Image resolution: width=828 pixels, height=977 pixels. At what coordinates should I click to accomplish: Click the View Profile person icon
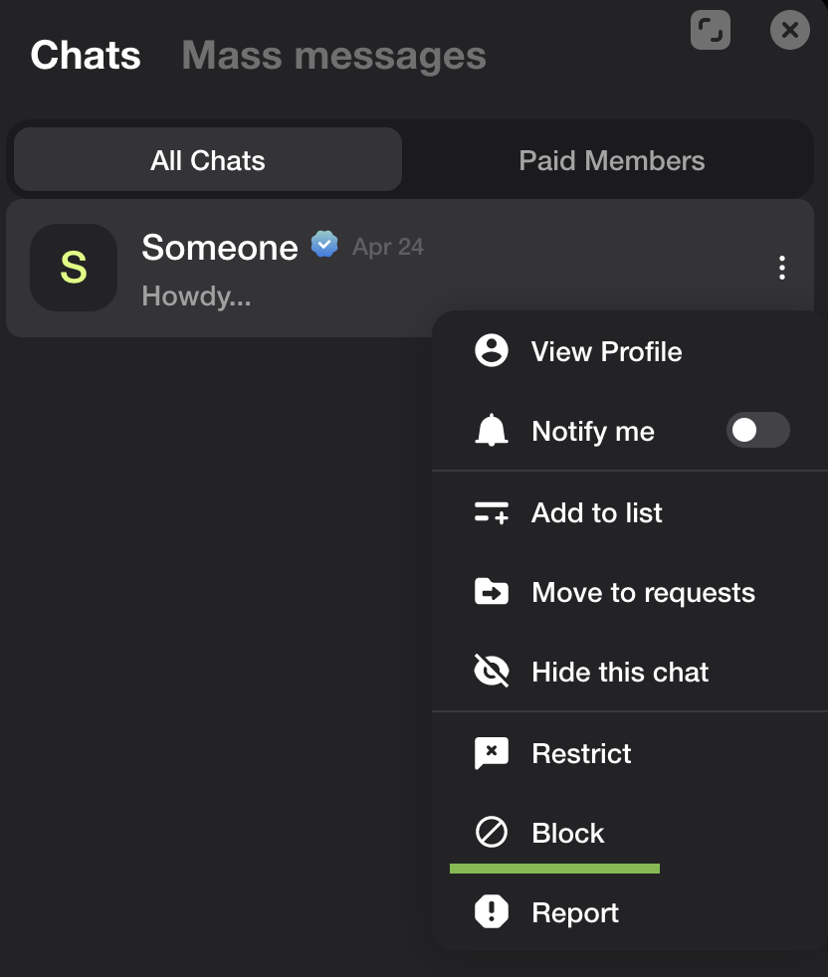tap(492, 351)
